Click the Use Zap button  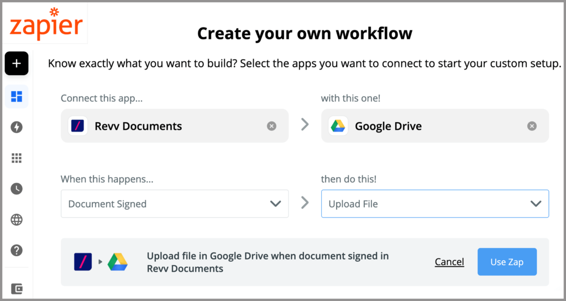pos(507,262)
